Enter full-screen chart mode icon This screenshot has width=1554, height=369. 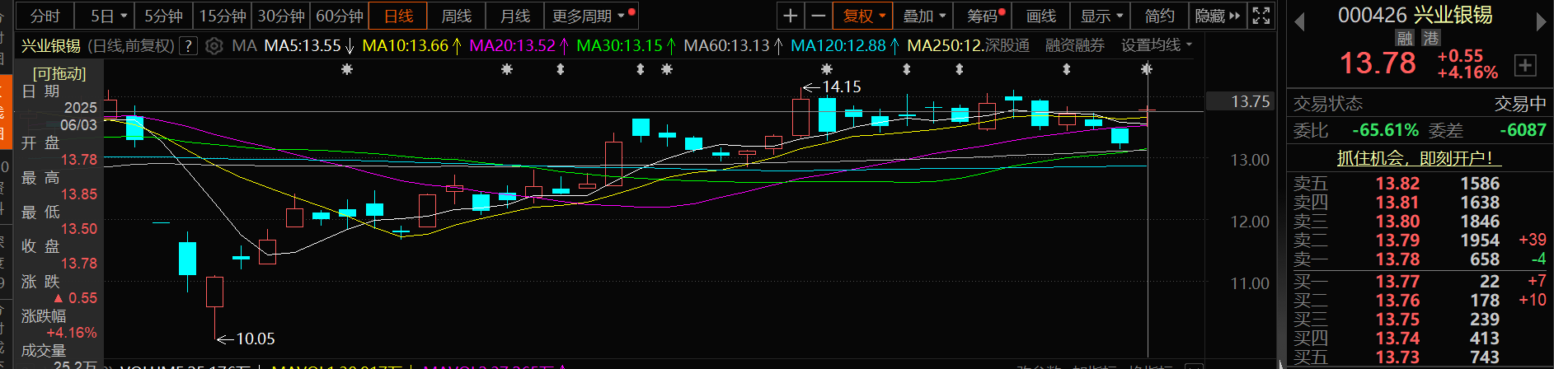pos(1261,16)
